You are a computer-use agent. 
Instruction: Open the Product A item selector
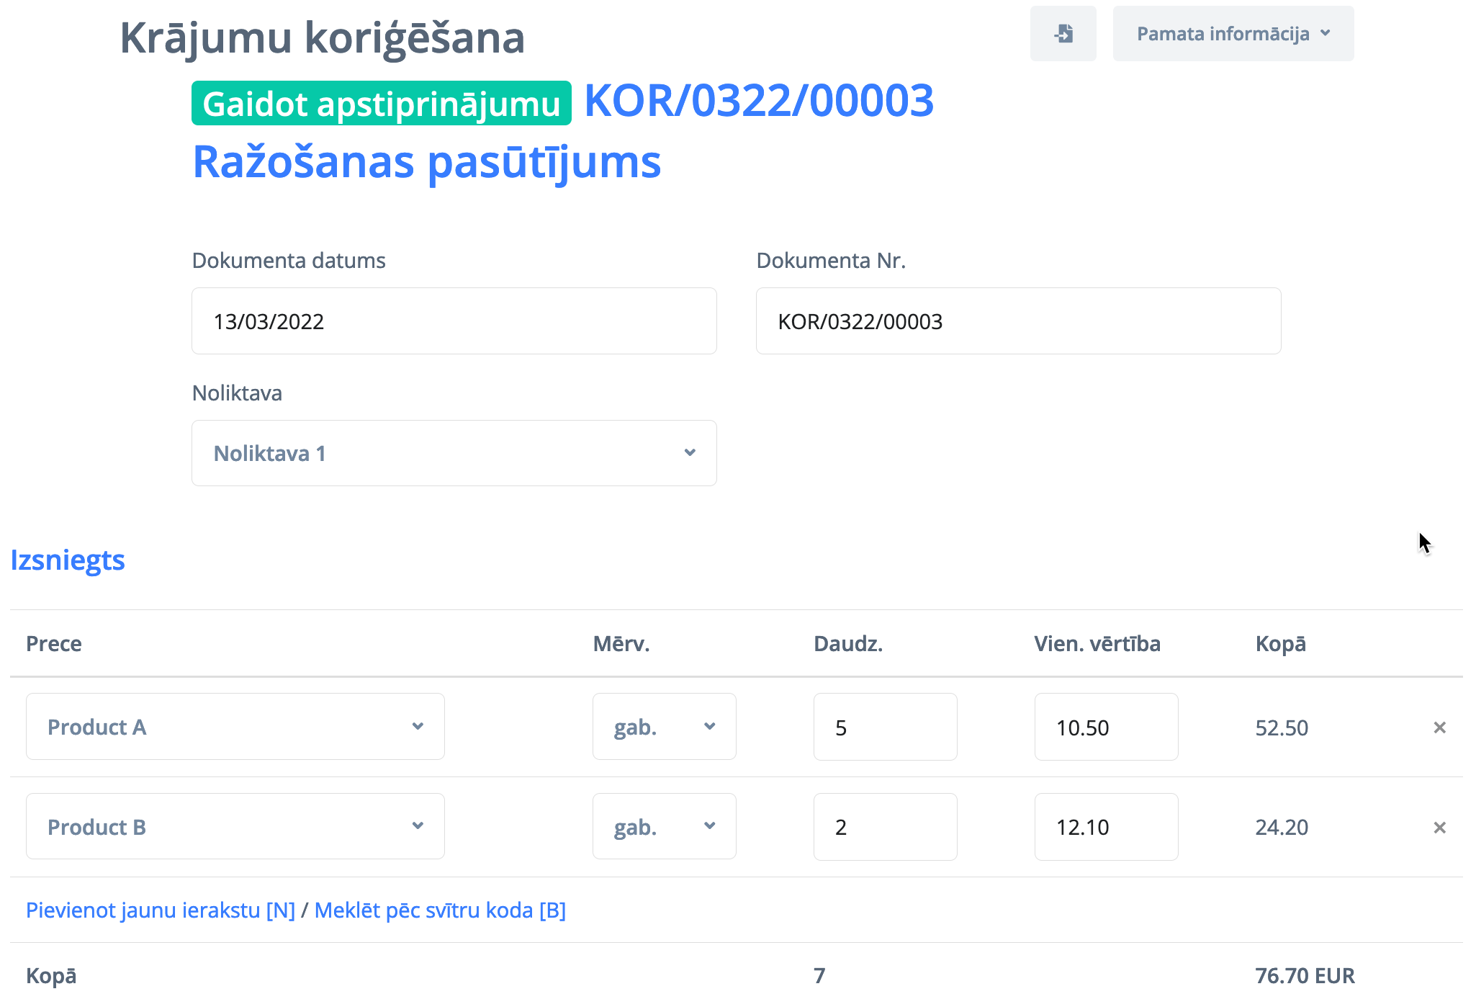pyautogui.click(x=235, y=727)
